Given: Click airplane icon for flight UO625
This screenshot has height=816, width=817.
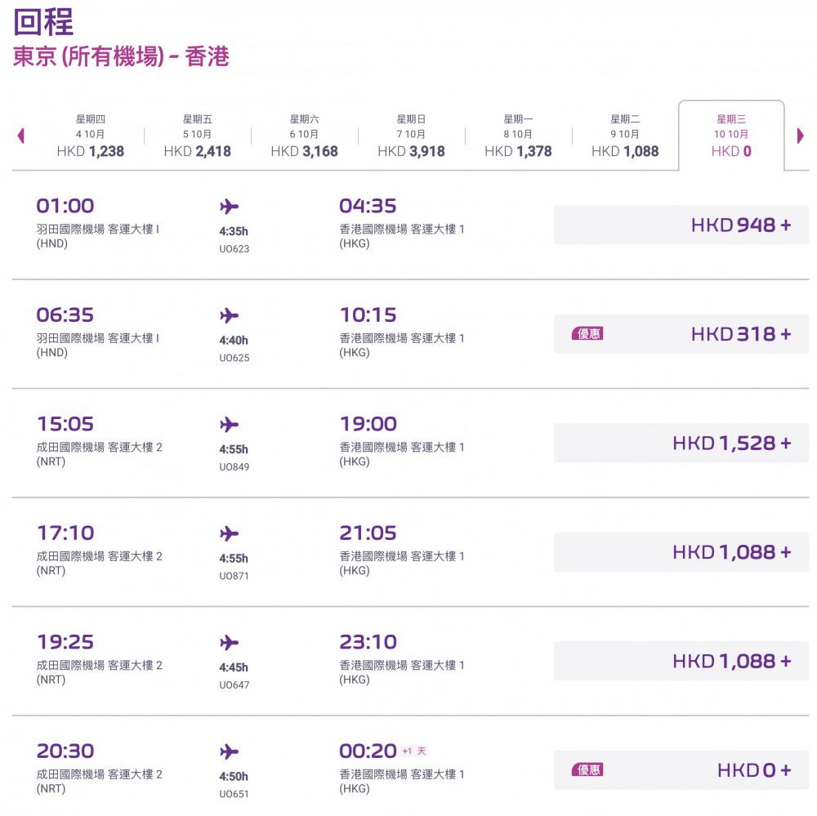Looking at the screenshot, I should pyautogui.click(x=230, y=315).
